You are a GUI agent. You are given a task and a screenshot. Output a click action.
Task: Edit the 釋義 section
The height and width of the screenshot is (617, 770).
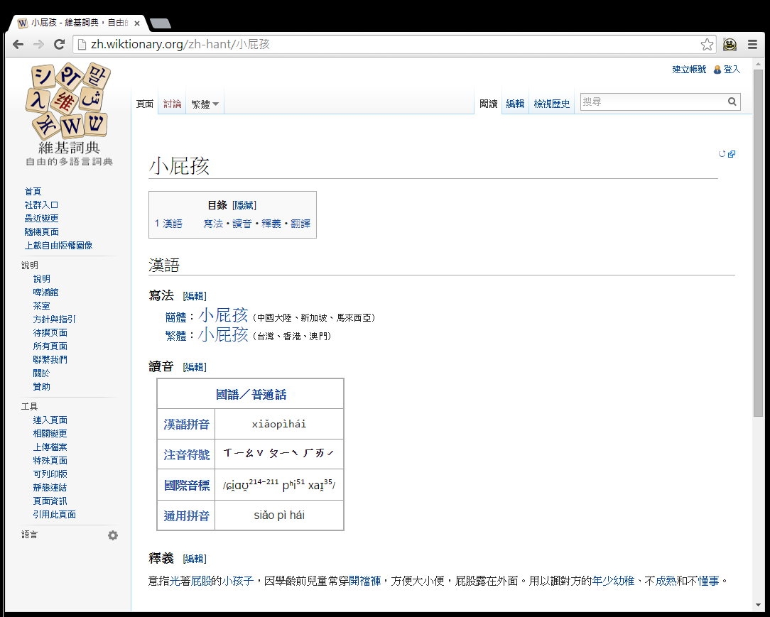(195, 559)
